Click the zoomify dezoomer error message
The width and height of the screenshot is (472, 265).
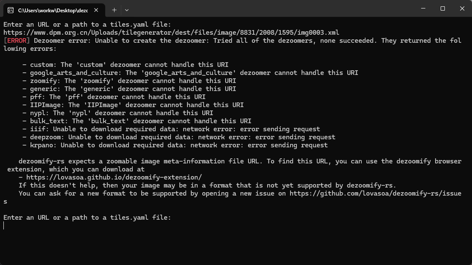click(x=127, y=80)
